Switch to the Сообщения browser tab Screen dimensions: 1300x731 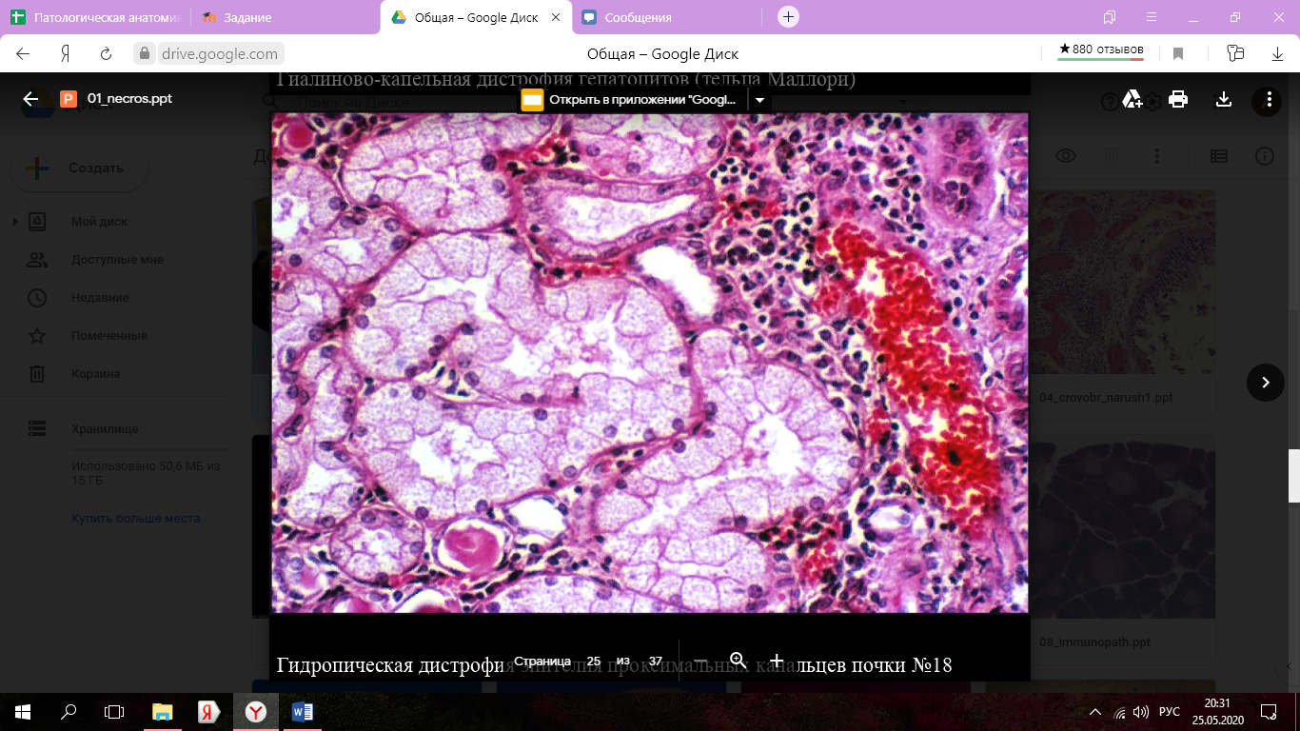tap(666, 17)
